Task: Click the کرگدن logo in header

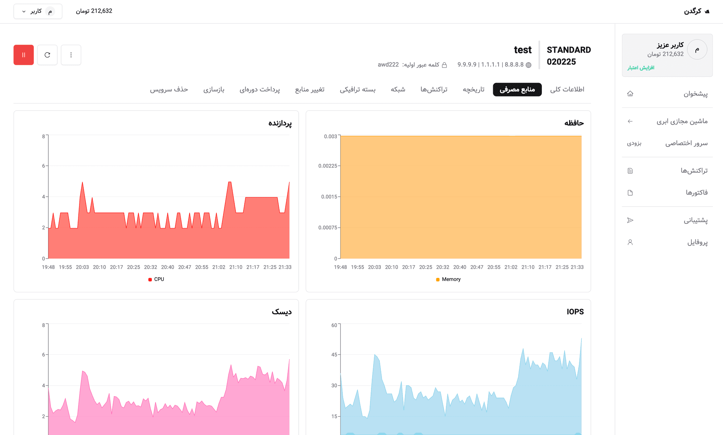Action: click(x=697, y=11)
